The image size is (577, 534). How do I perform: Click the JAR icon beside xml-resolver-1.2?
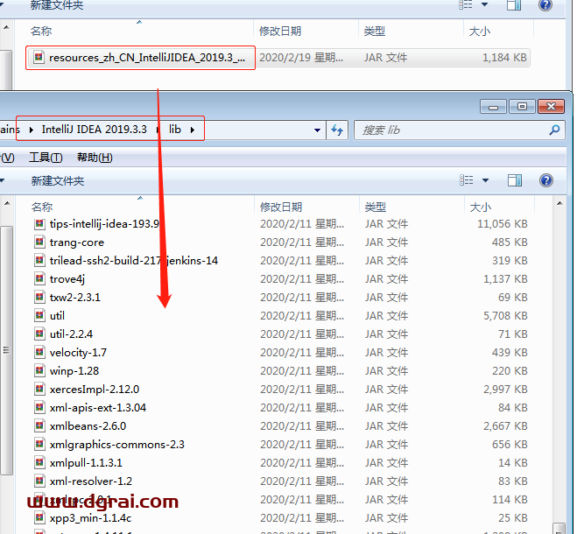(39, 481)
